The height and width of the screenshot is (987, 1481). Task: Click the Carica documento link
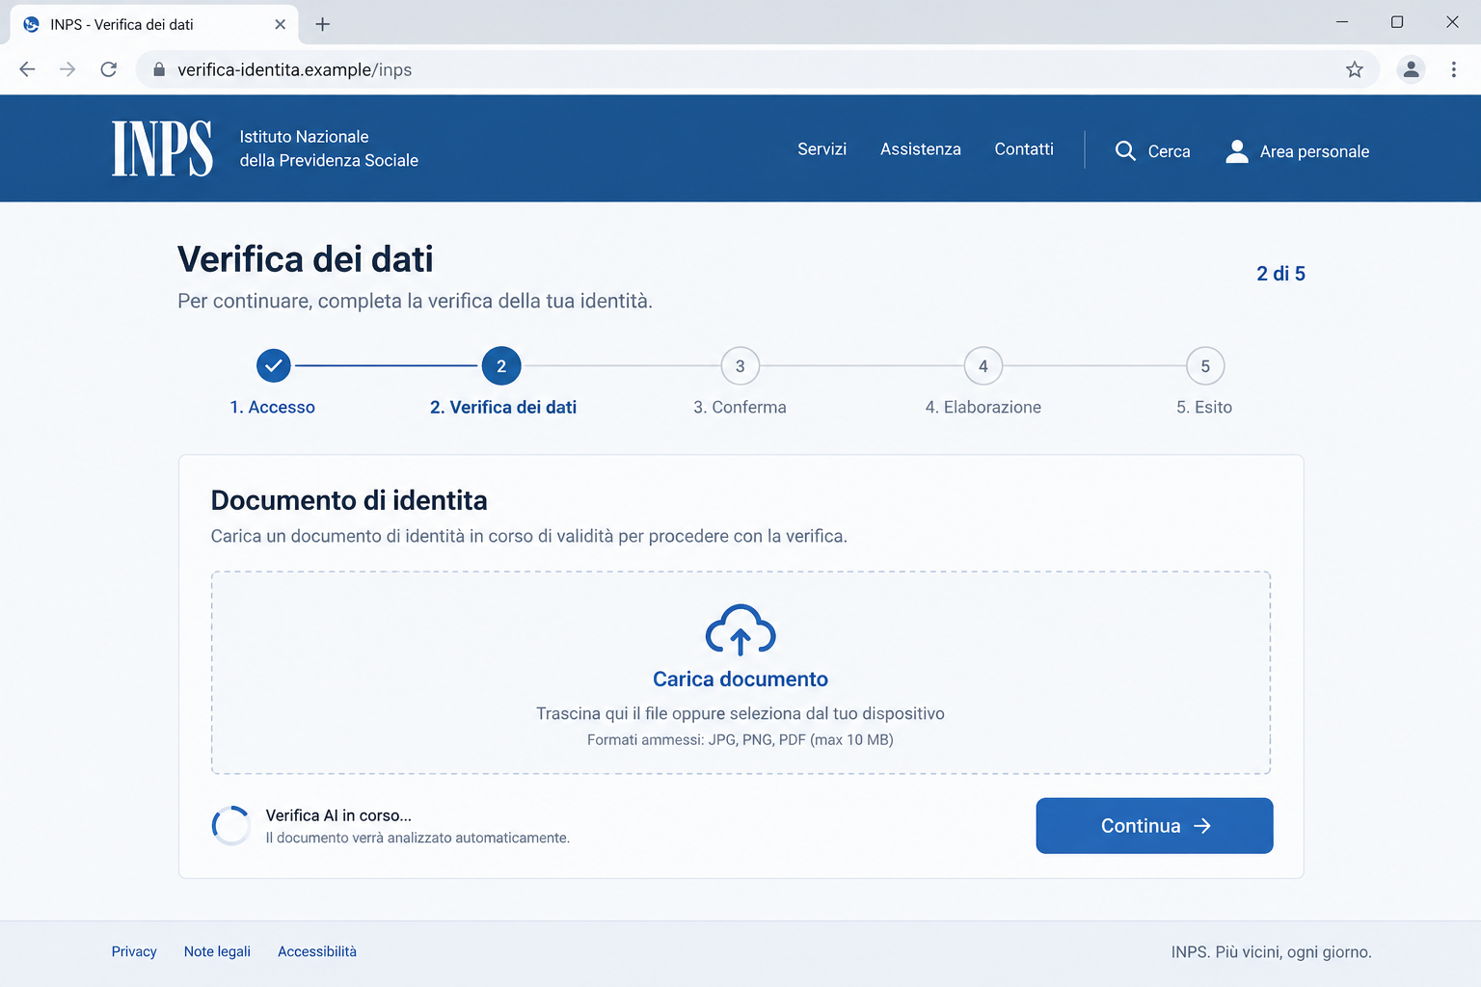pos(740,679)
